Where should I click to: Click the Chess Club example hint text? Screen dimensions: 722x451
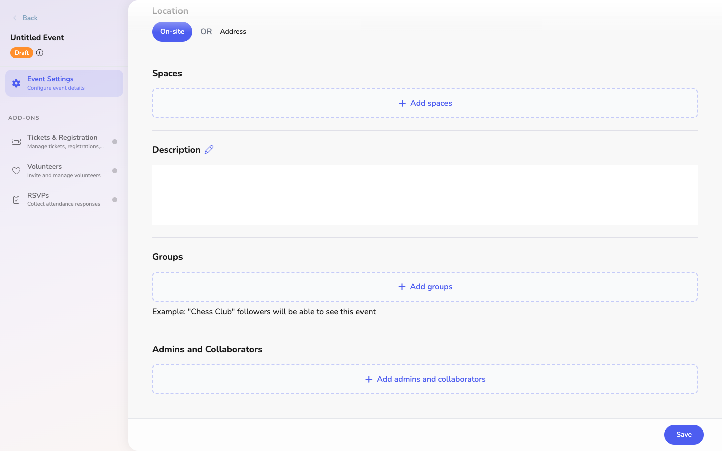tap(264, 312)
